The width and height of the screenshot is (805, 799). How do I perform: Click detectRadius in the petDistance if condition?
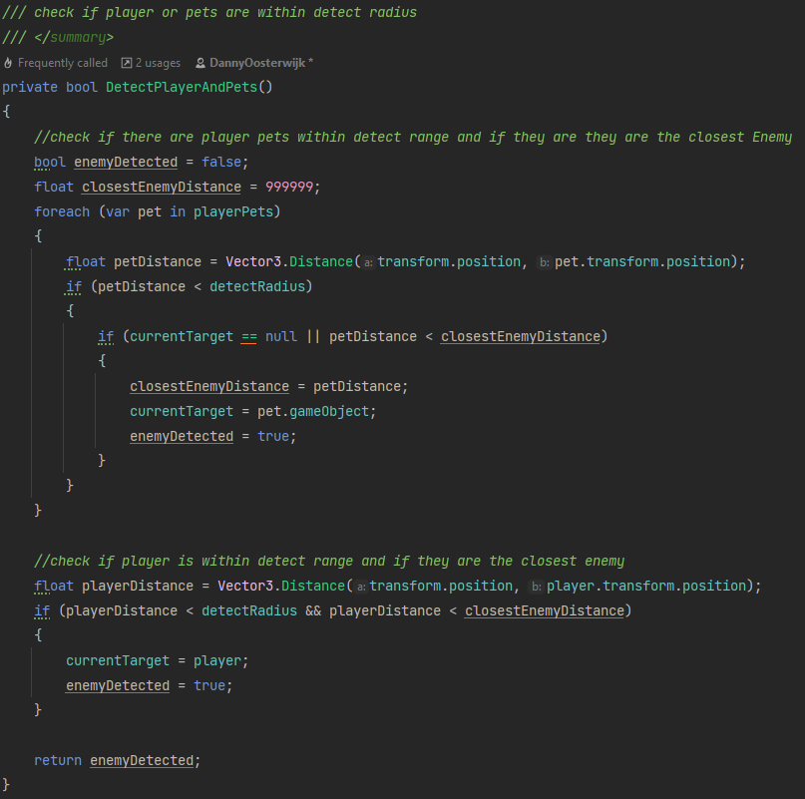pos(257,286)
